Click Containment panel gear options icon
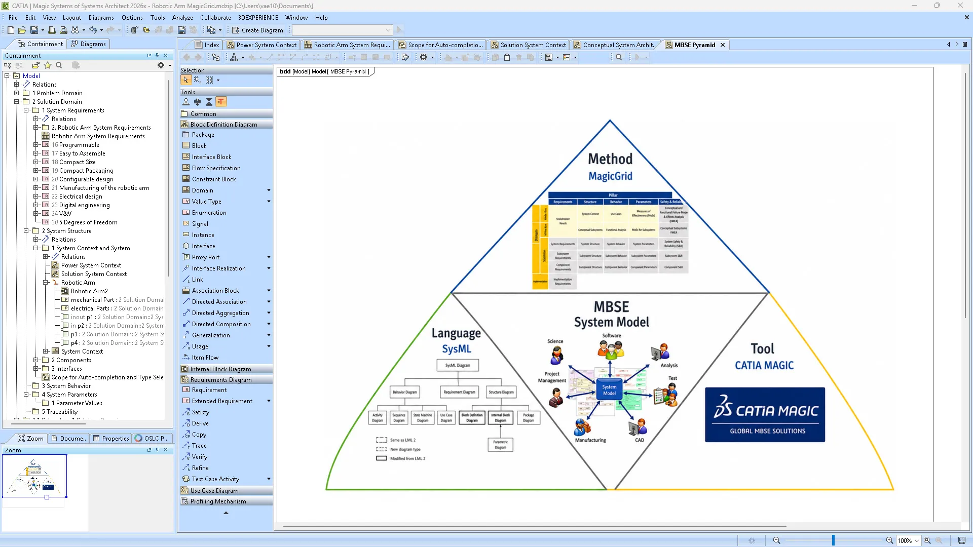973x547 pixels. [161, 65]
